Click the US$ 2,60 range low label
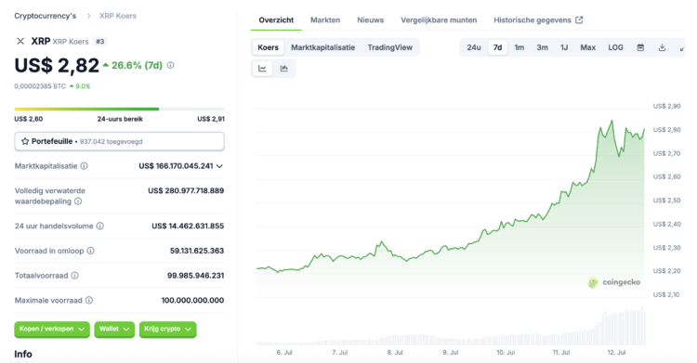This screenshot has height=363, width=697. point(29,119)
